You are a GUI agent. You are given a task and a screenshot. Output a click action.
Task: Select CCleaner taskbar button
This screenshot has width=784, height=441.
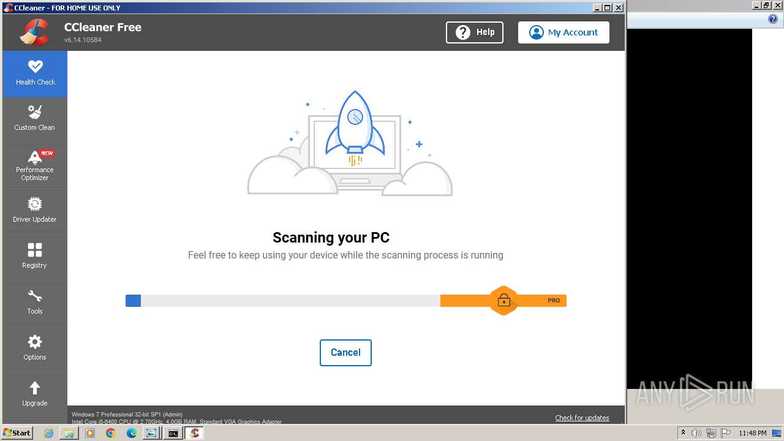tap(194, 433)
